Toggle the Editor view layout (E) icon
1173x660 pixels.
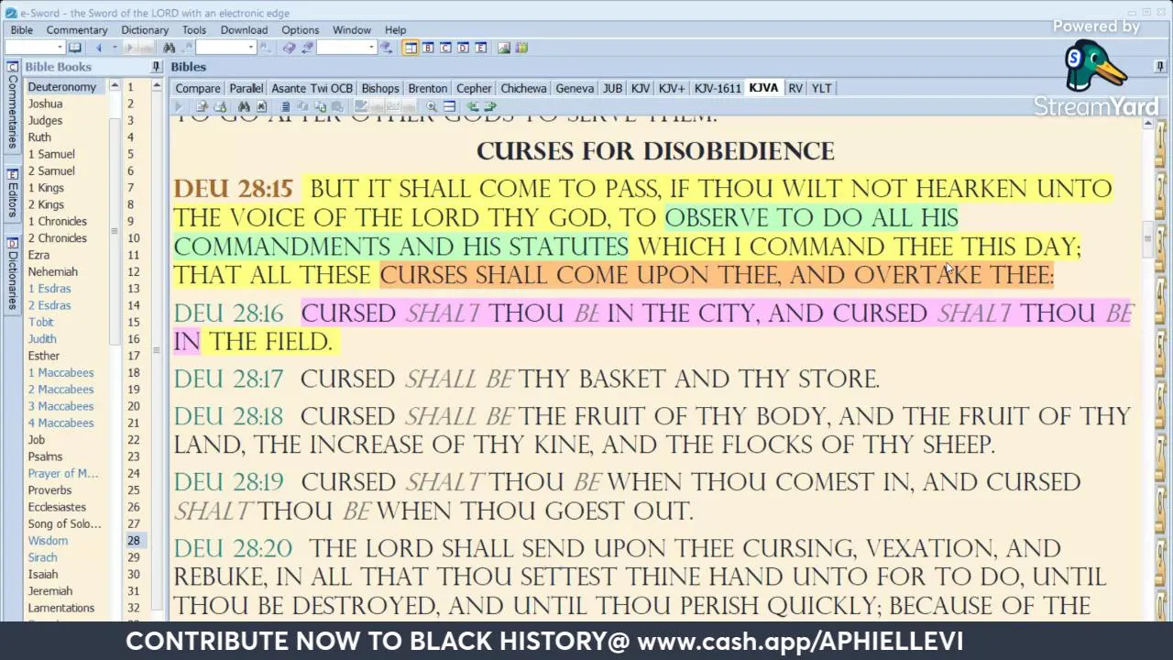click(x=480, y=48)
